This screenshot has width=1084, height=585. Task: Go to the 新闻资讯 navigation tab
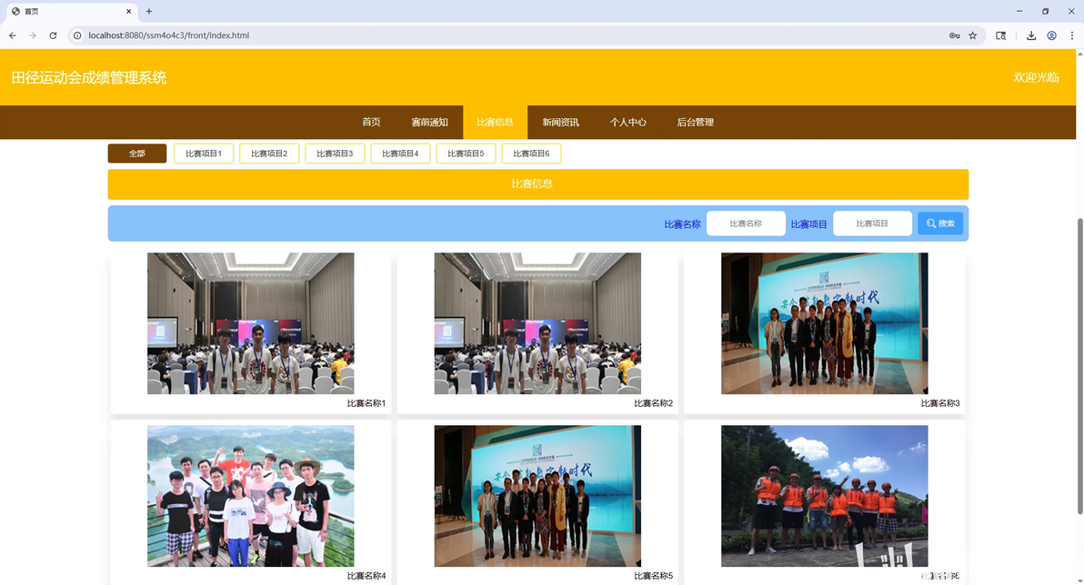pyautogui.click(x=560, y=123)
